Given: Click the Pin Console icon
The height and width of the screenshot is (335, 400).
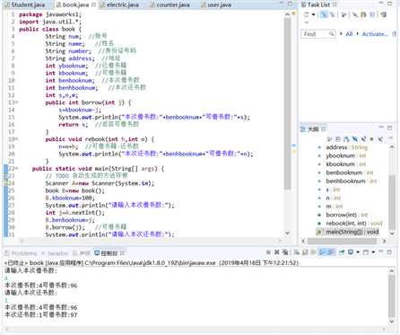Looking at the screenshot, I should click(x=342, y=252).
